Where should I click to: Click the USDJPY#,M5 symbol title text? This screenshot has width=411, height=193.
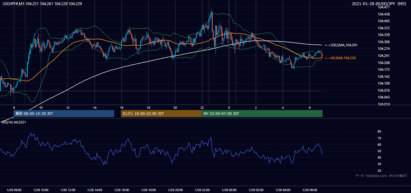coord(42,3)
